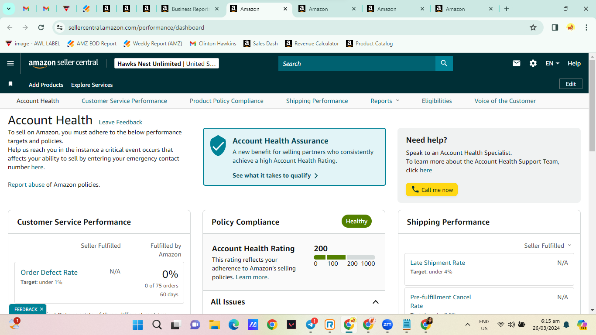Expand the Reports menu dropdown
Screen dimensions: 596x335
(385, 101)
